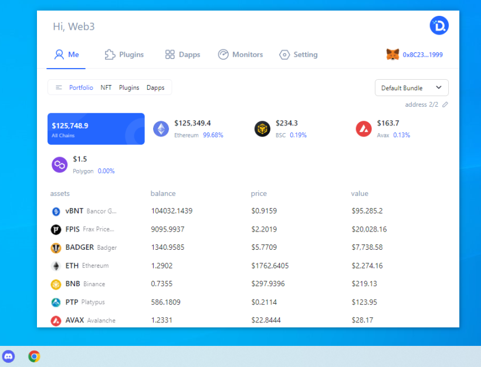Open the top navigation Plugins tab
The image size is (481, 367).
point(124,55)
